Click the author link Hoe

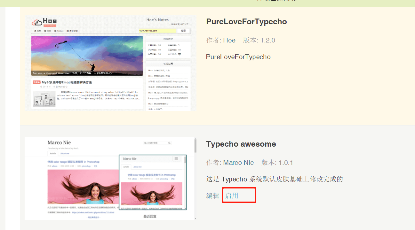(229, 40)
